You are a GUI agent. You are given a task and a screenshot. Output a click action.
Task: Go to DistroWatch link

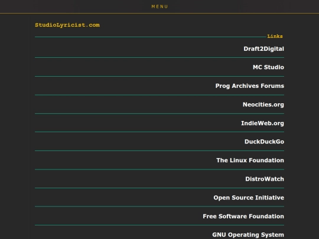click(265, 179)
